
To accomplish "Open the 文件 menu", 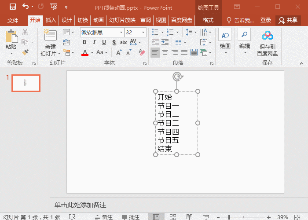I will (13, 20).
